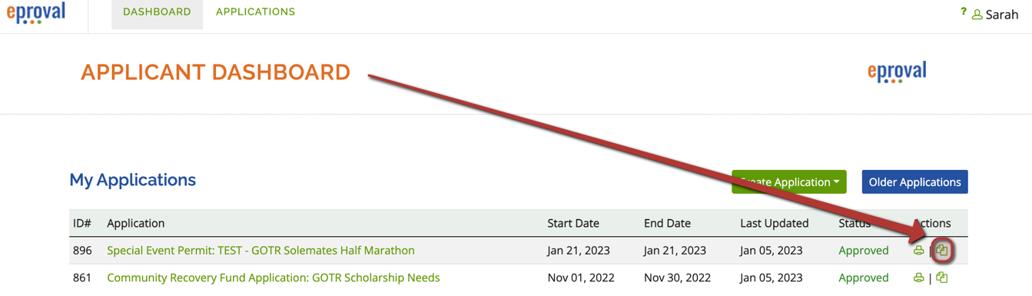
Task: Open the Applications tab
Action: pyautogui.click(x=255, y=12)
